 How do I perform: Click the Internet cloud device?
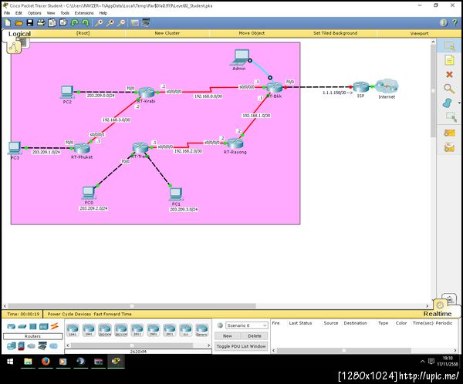click(387, 86)
